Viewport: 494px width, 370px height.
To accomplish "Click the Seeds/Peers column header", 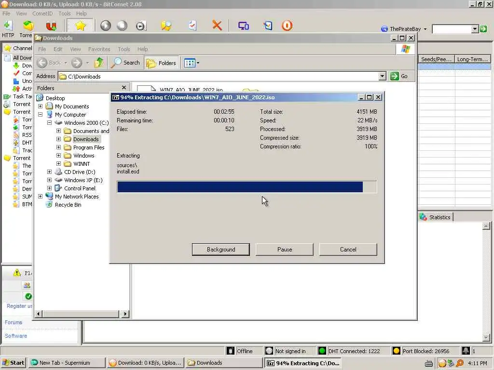I will click(x=436, y=59).
